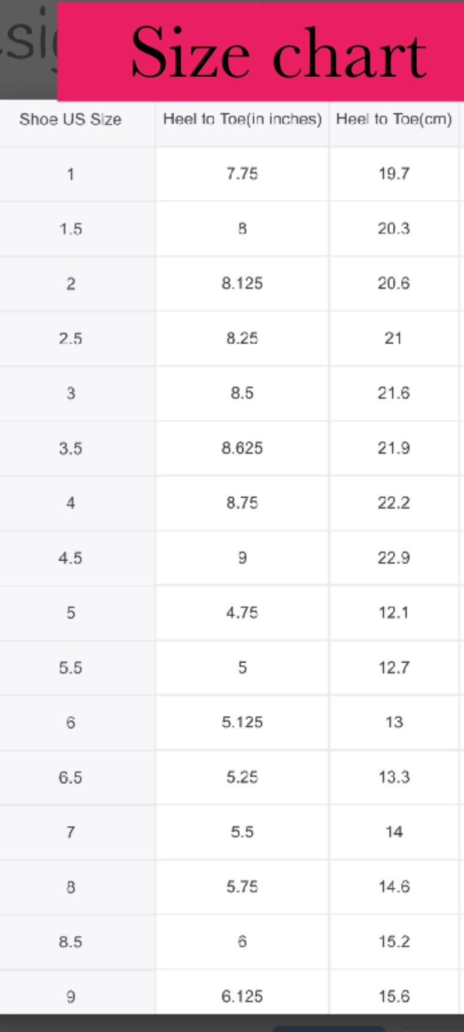Click the 21.6 cm cell
The height and width of the screenshot is (1032, 464).
click(394, 393)
